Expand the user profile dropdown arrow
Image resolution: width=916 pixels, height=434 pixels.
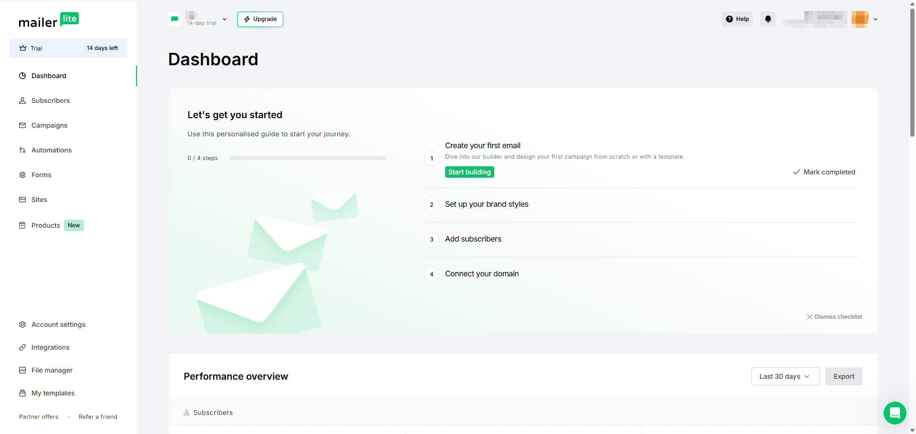[x=875, y=19]
